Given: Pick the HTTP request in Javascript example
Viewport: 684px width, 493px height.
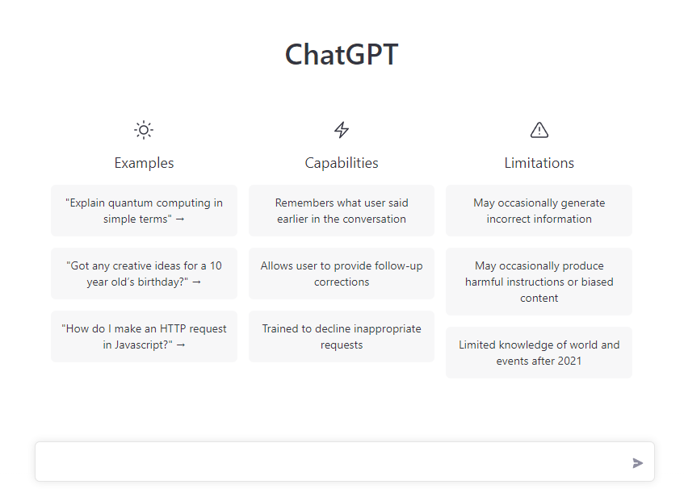Looking at the screenshot, I should tap(144, 336).
